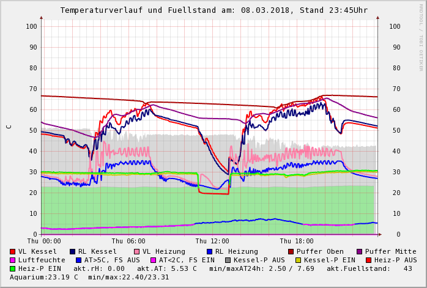This screenshot has height=288, width=427.
Task: Click the red VL Kessel legend swatch
Action: [x=13, y=251]
